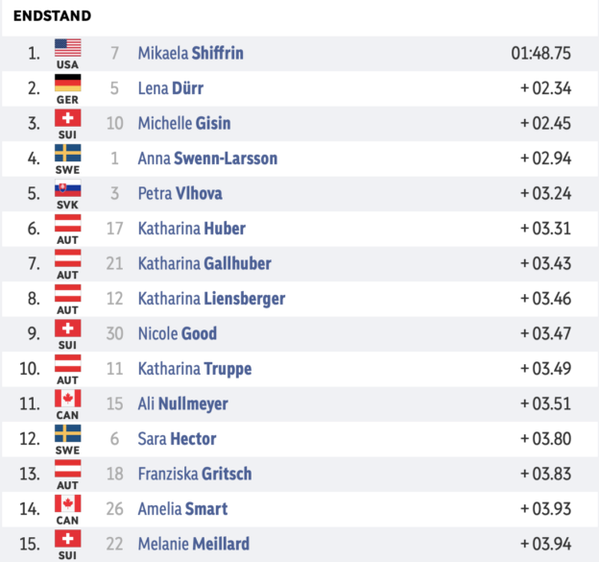The height and width of the screenshot is (562, 599).
Task: Click the Canadian flag next to Ali Nullmeyer
Action: pyautogui.click(x=67, y=399)
